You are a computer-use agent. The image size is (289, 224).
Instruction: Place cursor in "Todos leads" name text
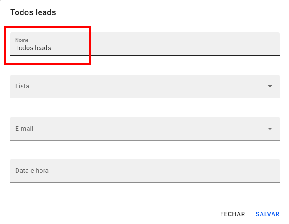(33, 48)
